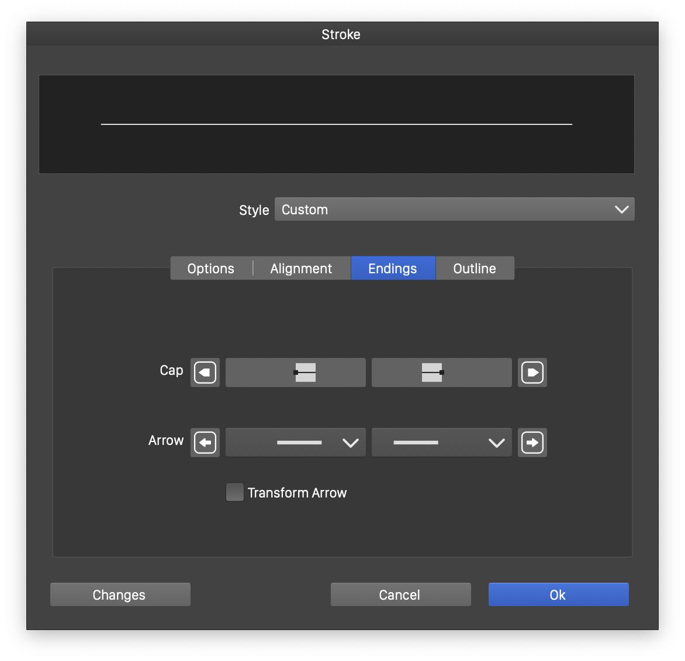Click the Transform Arrow label text
685x661 pixels.
click(x=297, y=493)
